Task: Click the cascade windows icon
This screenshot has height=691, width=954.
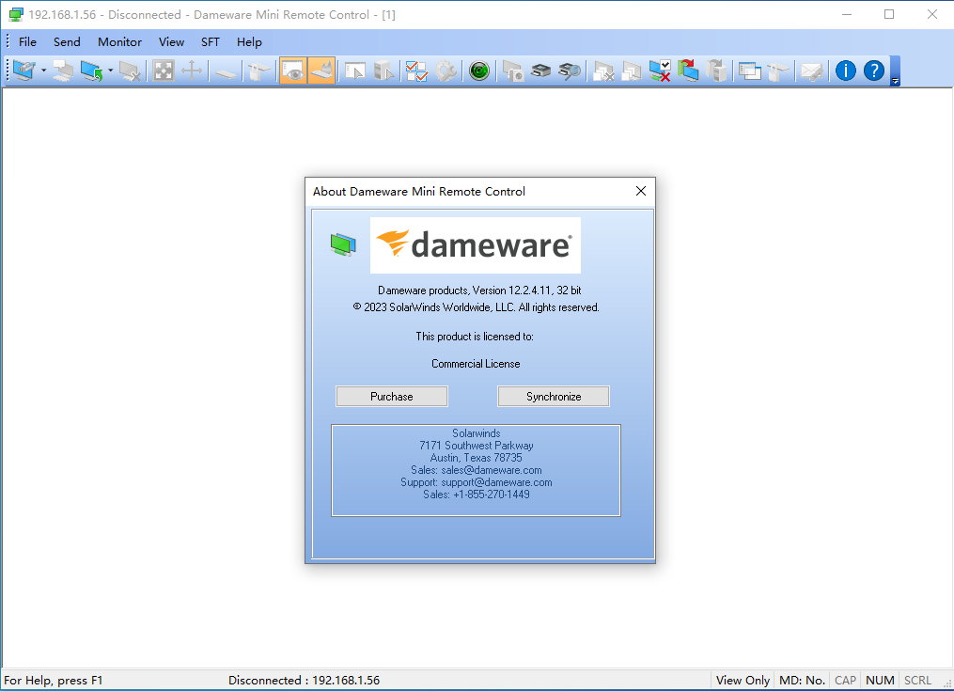Action: tap(750, 71)
